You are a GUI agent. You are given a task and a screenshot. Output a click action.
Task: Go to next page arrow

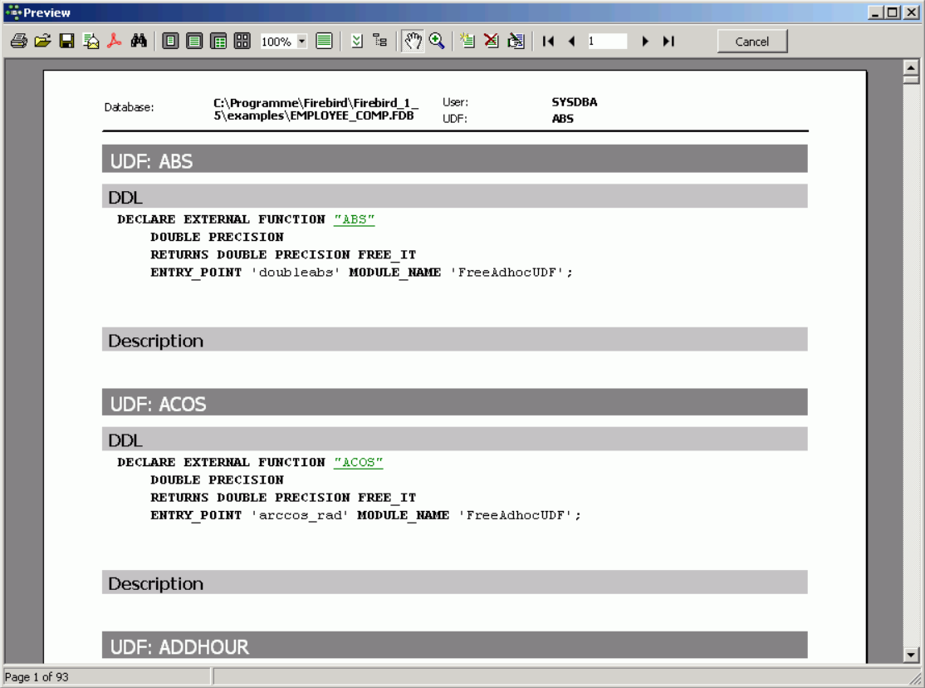[x=645, y=42]
